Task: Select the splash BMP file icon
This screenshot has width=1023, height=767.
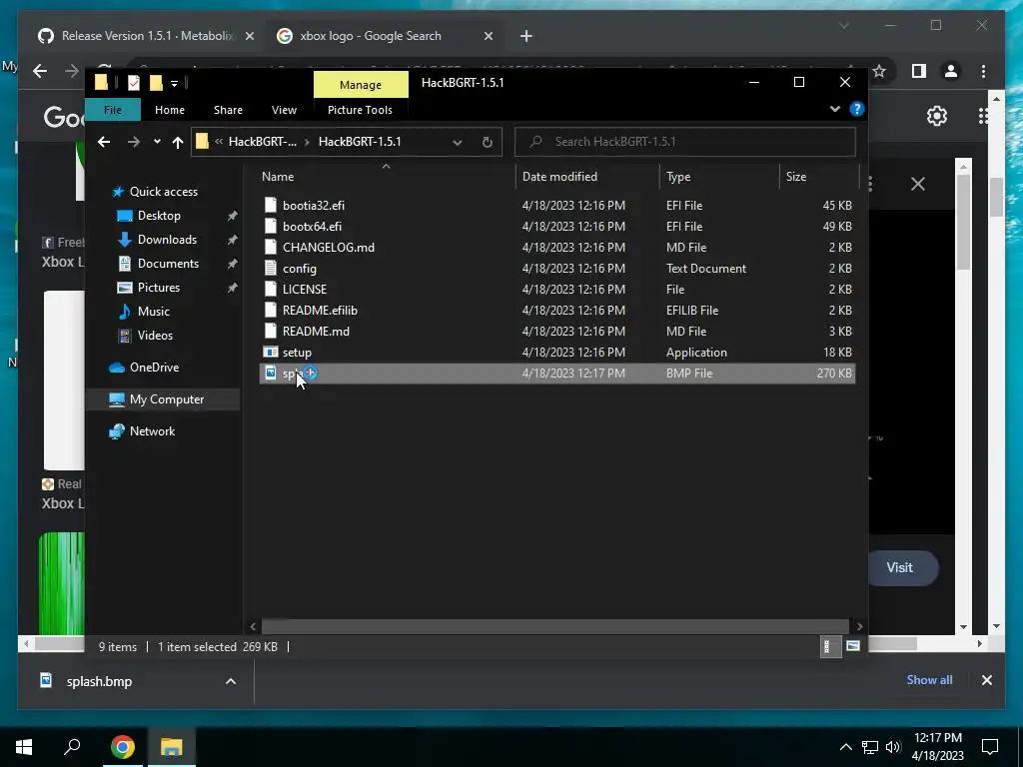Action: coord(271,374)
